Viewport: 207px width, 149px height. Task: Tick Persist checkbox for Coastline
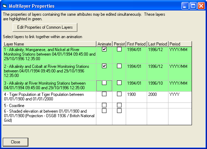[x=119, y=105]
